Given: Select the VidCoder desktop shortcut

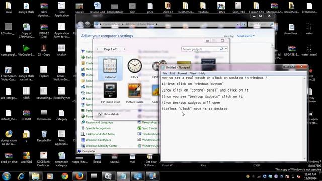Looking at the screenshot, I should click(26, 51).
